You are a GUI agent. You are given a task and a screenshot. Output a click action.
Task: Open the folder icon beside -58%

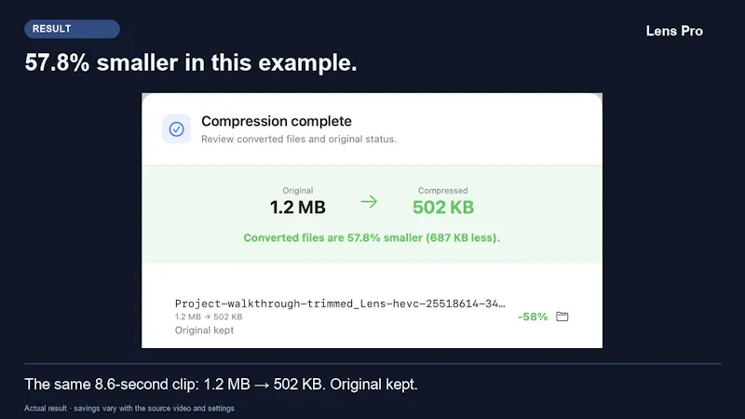coord(562,317)
